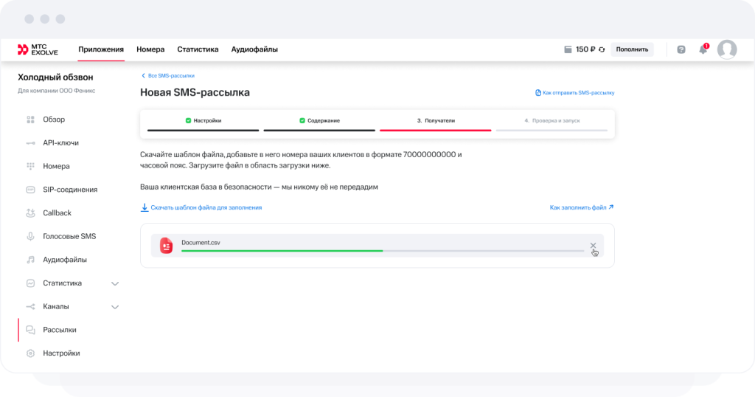Click the API-ключи key icon
Image resolution: width=755 pixels, height=397 pixels.
[x=30, y=143]
